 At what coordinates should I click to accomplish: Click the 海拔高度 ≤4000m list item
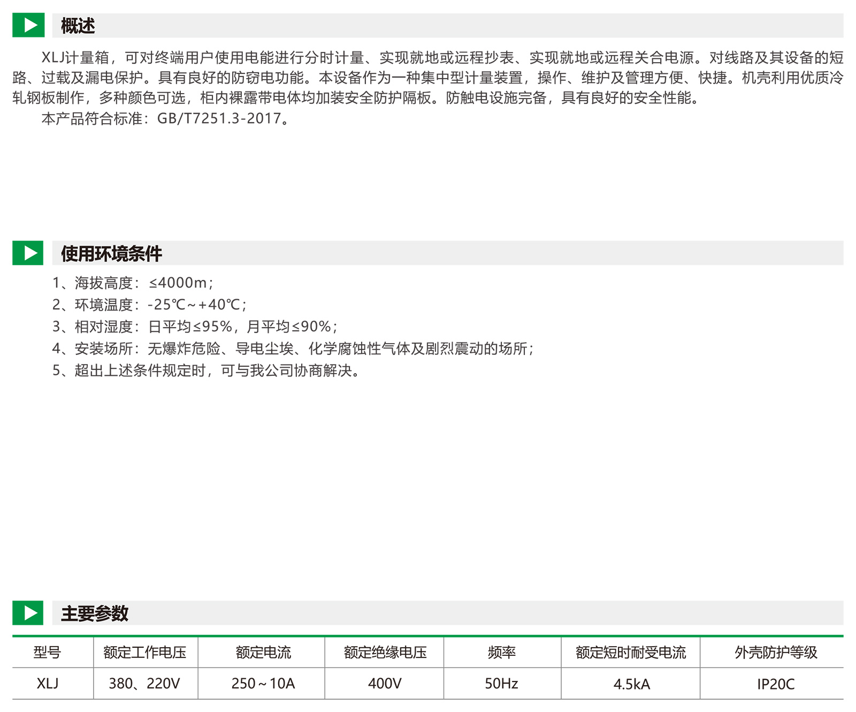(x=133, y=283)
